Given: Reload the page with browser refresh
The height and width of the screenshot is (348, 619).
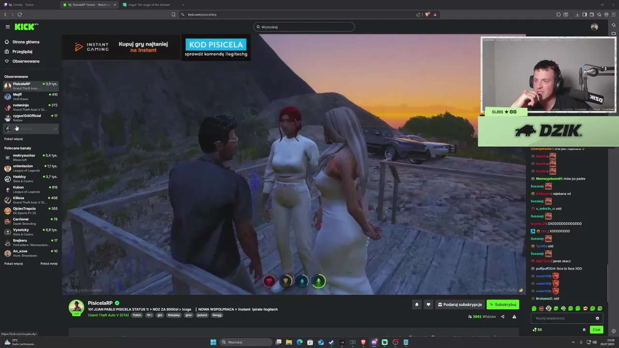Looking at the screenshot, I should point(20,14).
